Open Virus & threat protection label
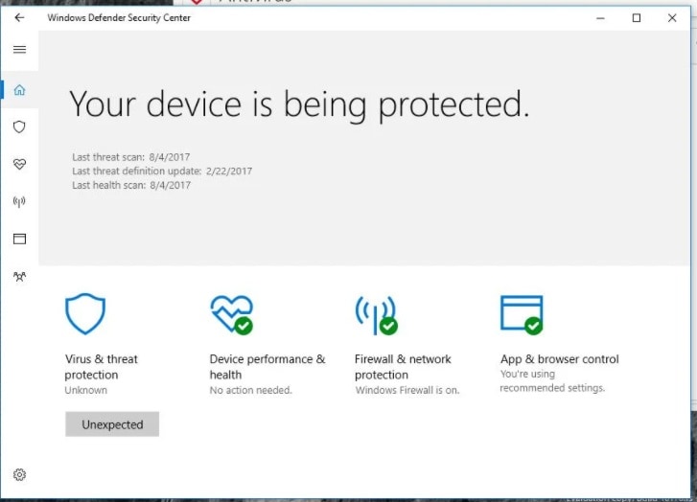Screen dimensions: 697x502 pos(101,367)
